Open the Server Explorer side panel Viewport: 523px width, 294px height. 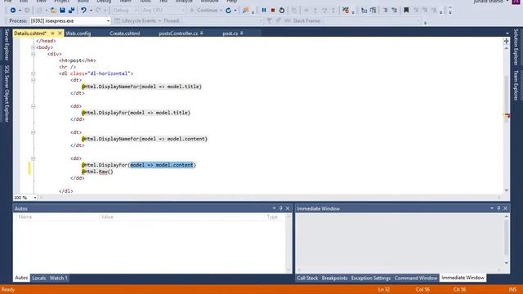click(x=7, y=45)
